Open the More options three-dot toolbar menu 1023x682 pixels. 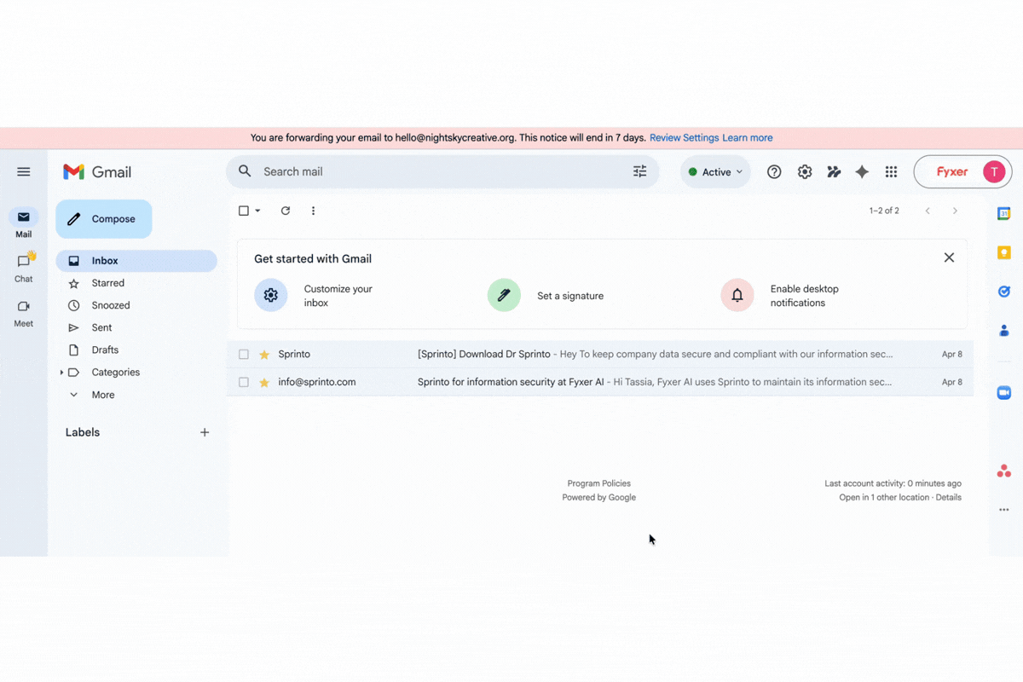click(x=313, y=211)
